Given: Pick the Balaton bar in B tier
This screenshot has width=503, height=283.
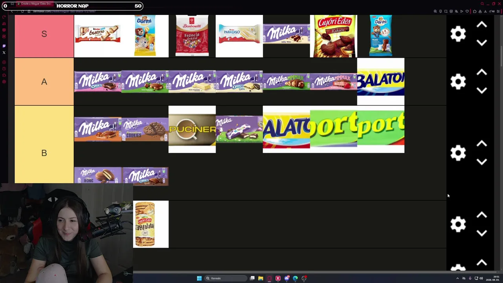Looking at the screenshot, I should click(286, 129).
